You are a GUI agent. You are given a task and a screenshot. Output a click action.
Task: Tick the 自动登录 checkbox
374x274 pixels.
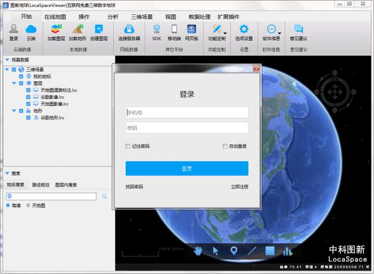click(x=225, y=146)
